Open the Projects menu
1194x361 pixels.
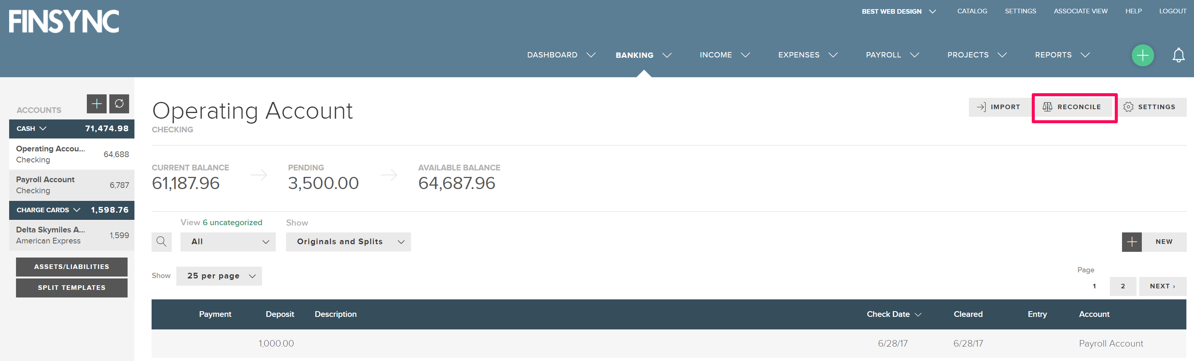[x=977, y=55]
